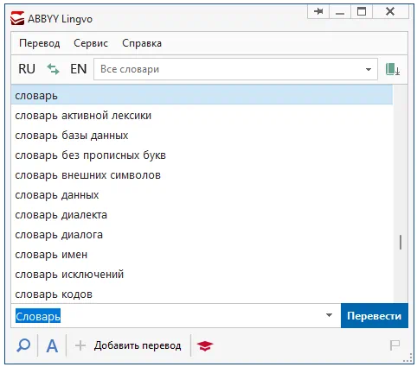417x367 pixels.
Task: Select the highlighted entry словарь
Action: (202, 95)
